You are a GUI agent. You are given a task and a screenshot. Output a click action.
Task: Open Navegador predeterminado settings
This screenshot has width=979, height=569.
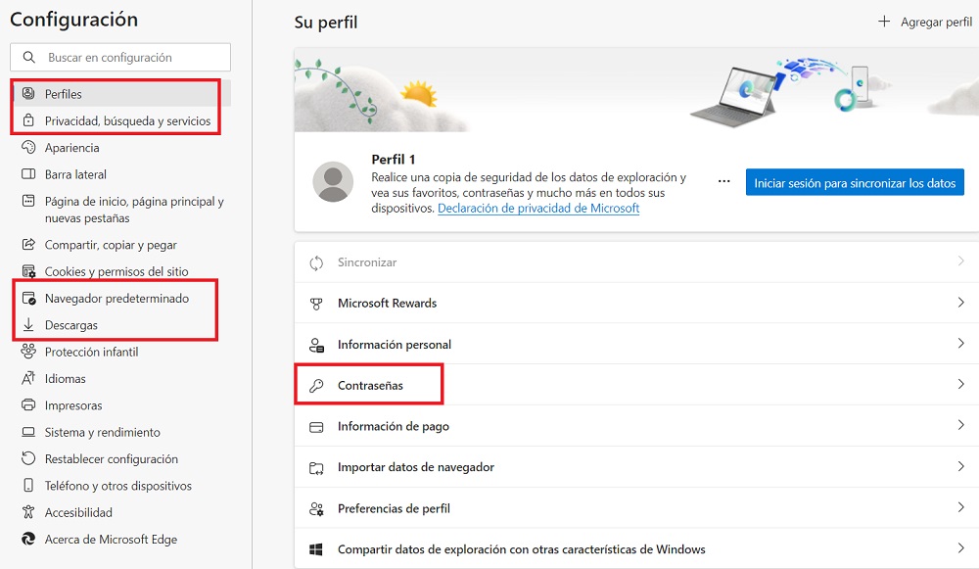pyautogui.click(x=120, y=299)
